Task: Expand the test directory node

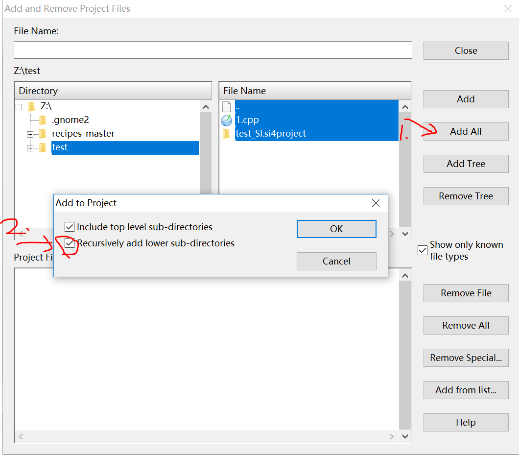Action: (30, 147)
